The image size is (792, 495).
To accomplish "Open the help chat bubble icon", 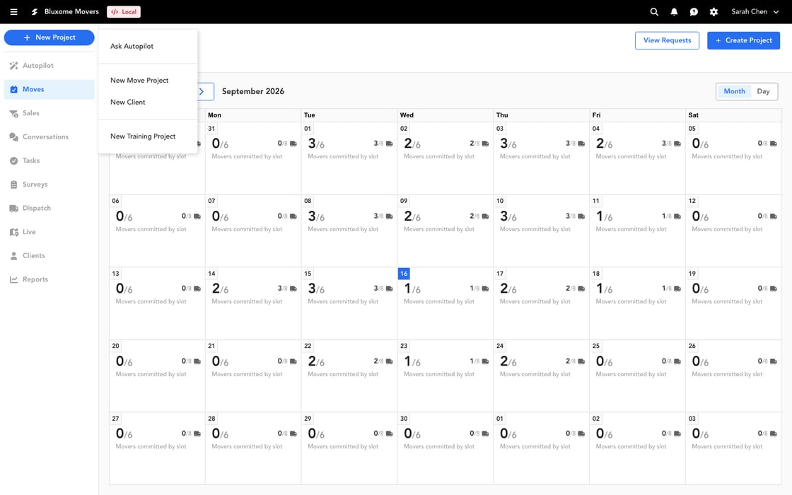I will pos(694,11).
